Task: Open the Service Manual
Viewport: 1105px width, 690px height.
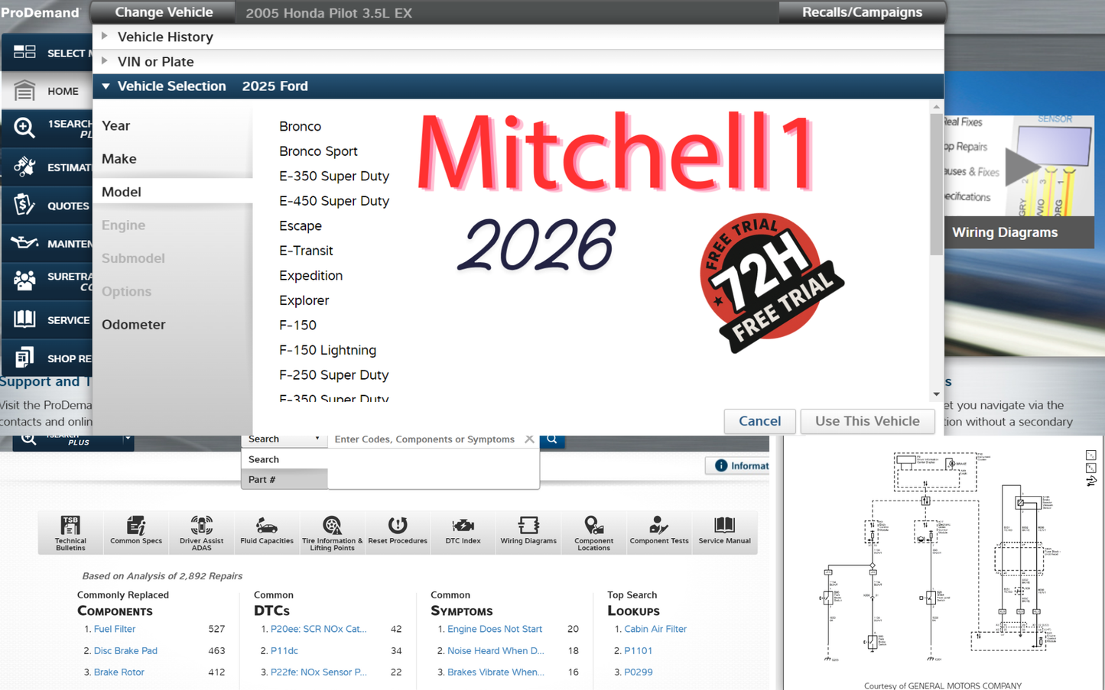Action: 724,533
